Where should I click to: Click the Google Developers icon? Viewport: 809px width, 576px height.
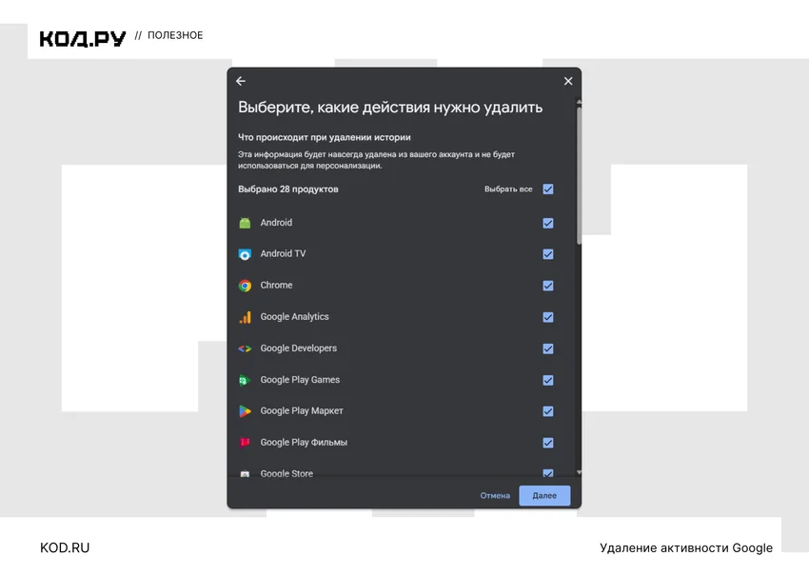[245, 348]
